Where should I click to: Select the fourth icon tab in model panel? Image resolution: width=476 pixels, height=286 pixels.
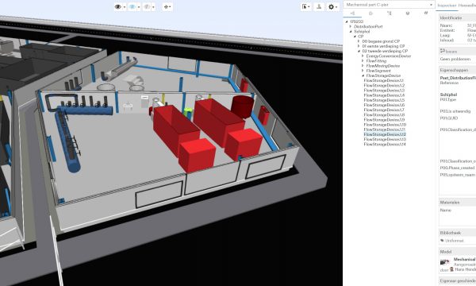point(408,14)
